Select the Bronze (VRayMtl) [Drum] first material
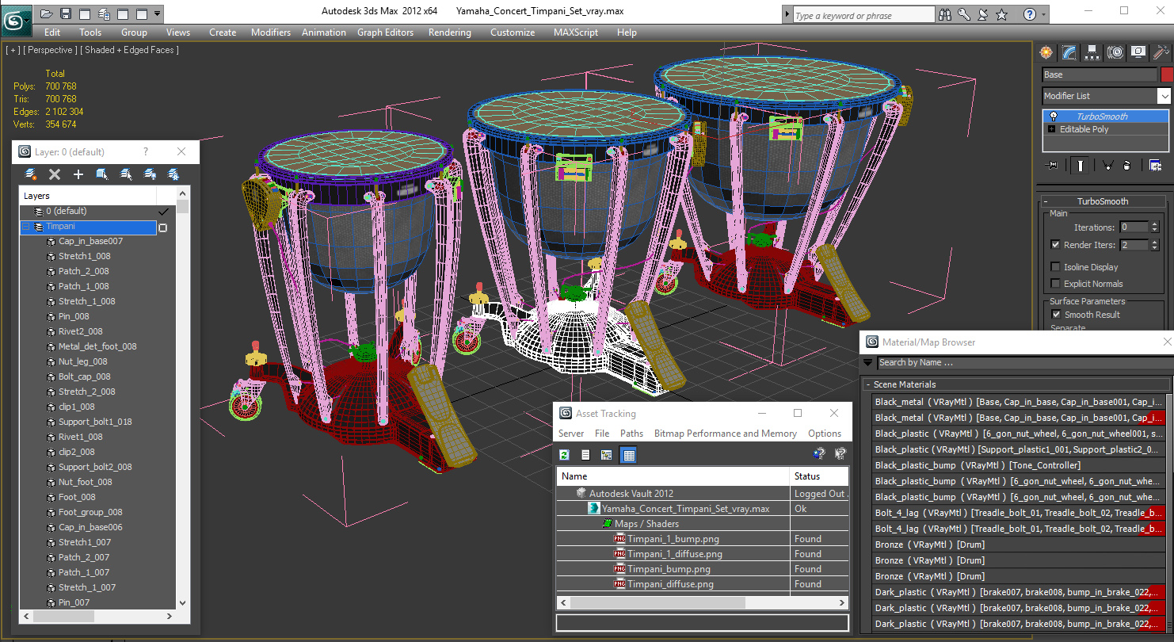1174x642 pixels. tap(1018, 545)
